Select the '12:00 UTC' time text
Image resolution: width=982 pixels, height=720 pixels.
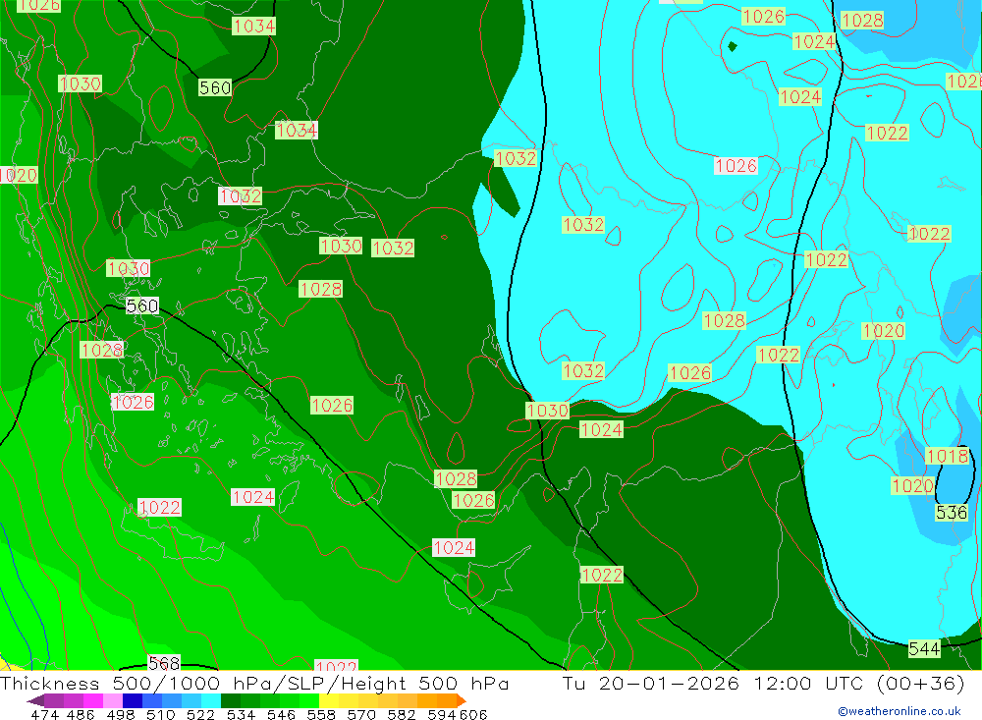(x=810, y=683)
